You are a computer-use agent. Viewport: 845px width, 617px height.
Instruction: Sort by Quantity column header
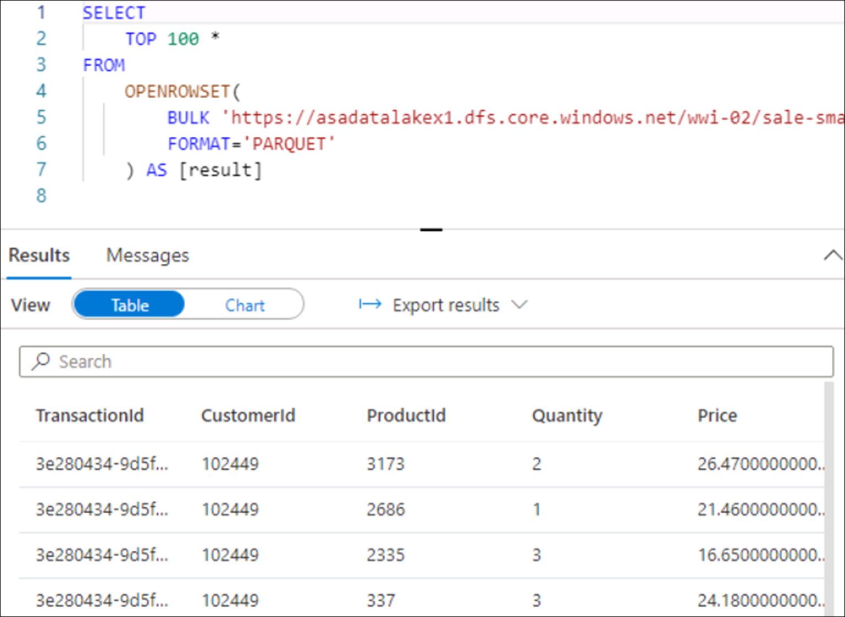[x=567, y=416]
